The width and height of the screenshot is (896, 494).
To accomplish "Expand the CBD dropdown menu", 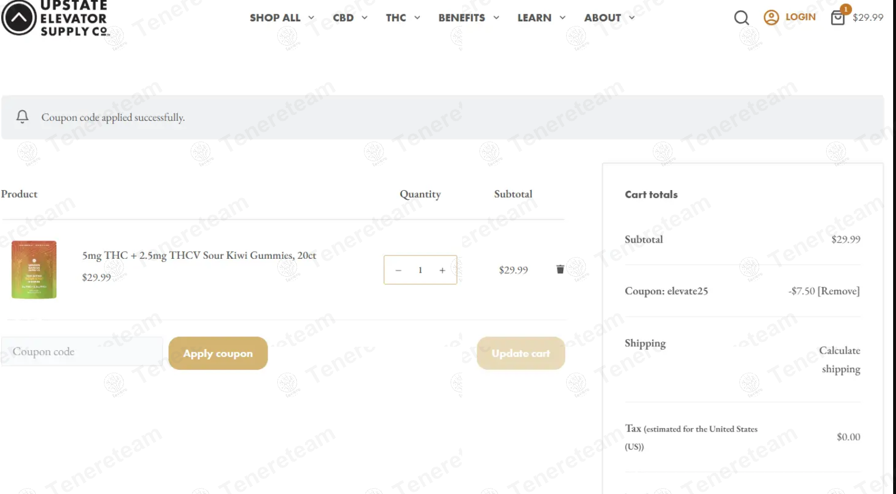I will tap(350, 18).
